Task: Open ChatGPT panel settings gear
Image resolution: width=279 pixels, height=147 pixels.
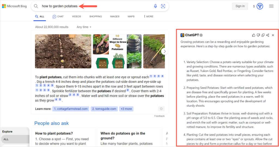Action: click(201, 35)
